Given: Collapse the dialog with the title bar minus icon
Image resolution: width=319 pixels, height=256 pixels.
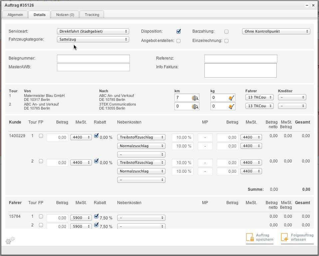Looking at the screenshot, I should click(307, 6).
